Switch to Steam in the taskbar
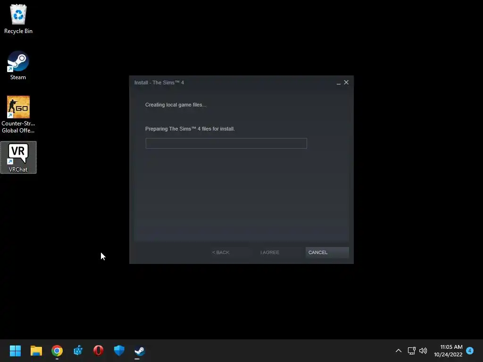 140,351
